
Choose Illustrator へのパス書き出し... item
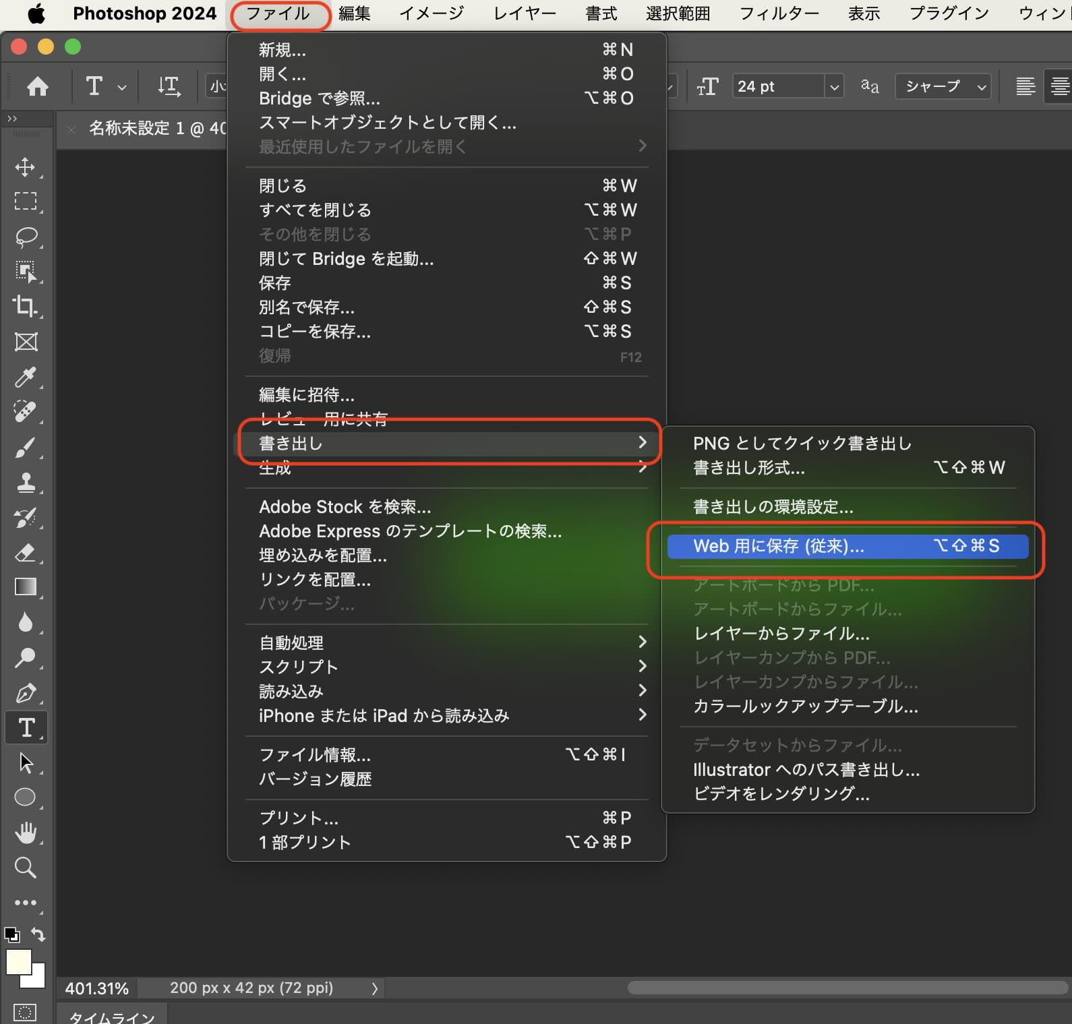coord(847,769)
